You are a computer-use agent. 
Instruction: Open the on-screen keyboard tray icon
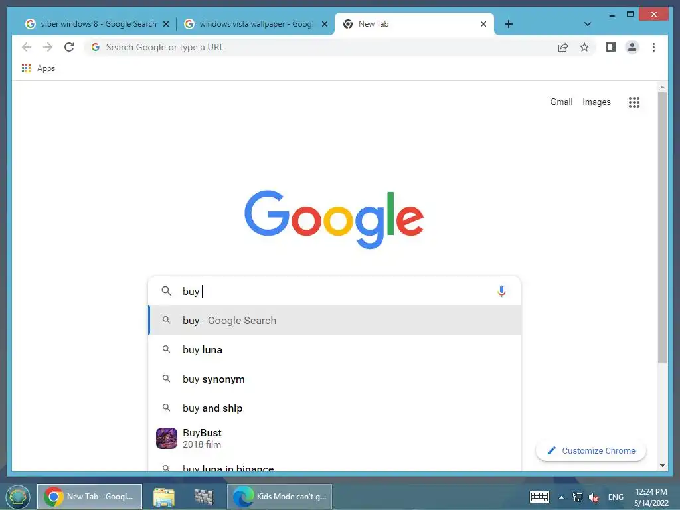(x=539, y=497)
